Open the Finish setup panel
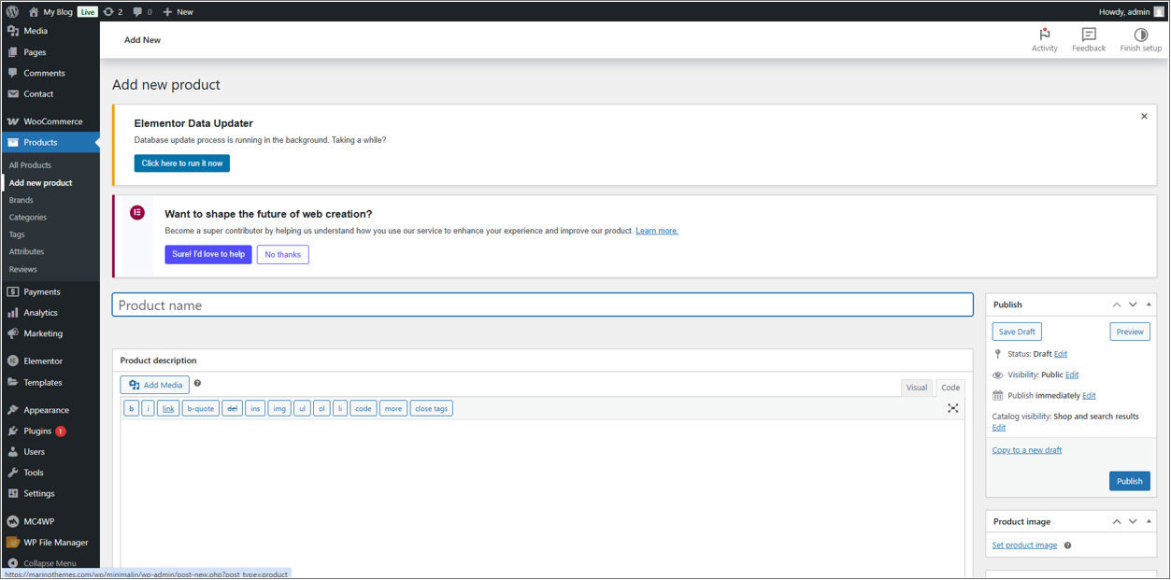The width and height of the screenshot is (1171, 580). pos(1140,40)
